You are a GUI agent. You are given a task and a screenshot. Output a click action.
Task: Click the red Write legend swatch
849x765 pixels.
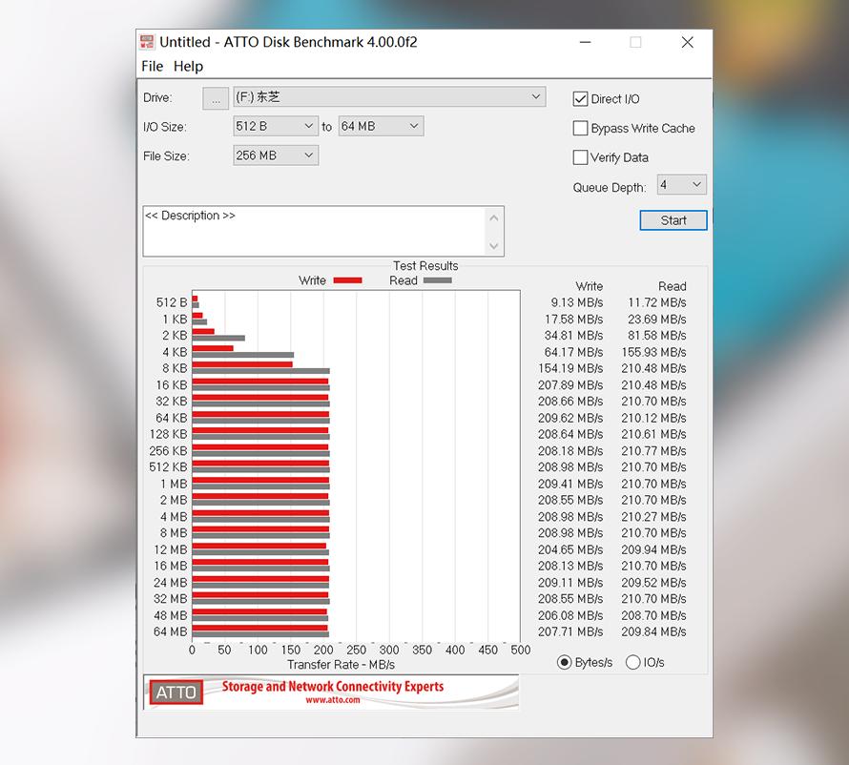tap(347, 280)
